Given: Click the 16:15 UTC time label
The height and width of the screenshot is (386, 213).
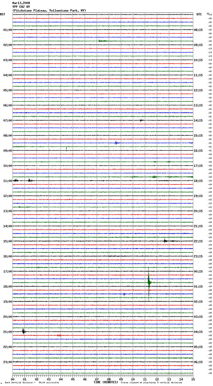Looking at the screenshot, I should coord(198,151).
